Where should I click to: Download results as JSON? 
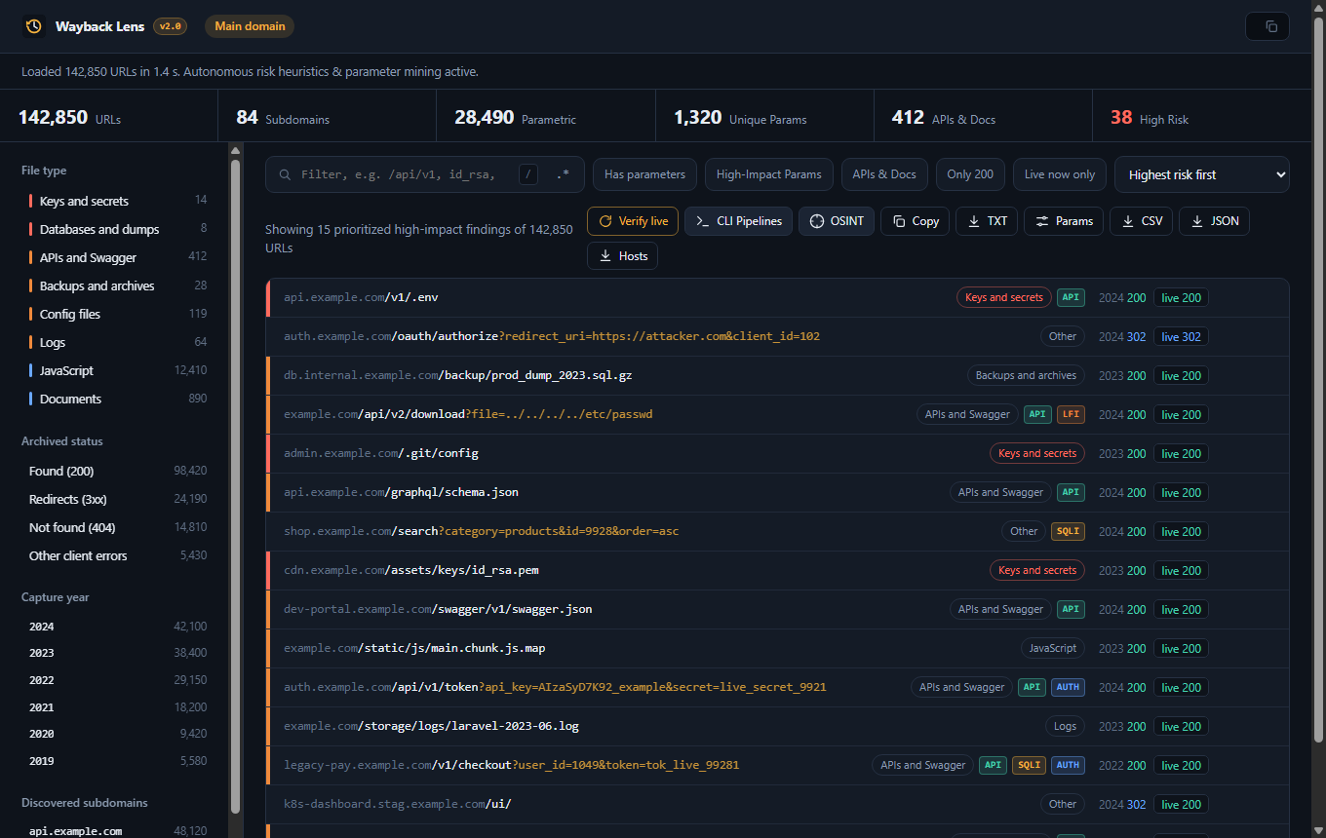[x=1214, y=221]
